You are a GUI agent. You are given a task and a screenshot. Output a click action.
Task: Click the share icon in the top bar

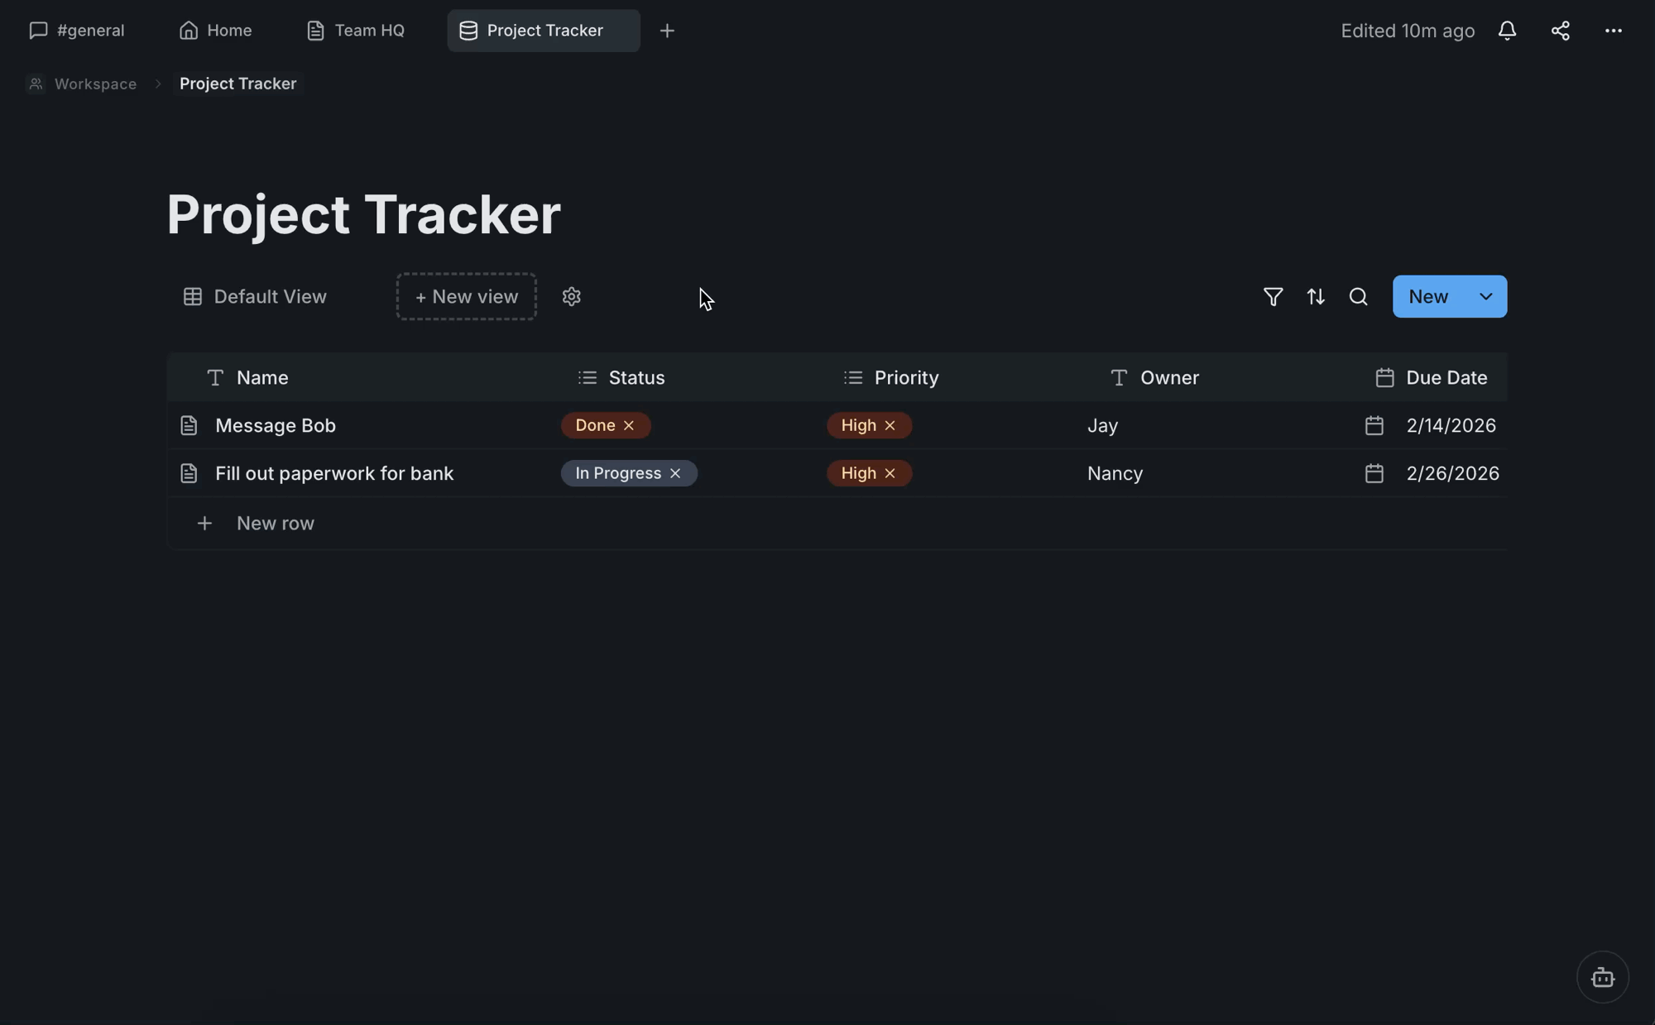point(1561,31)
